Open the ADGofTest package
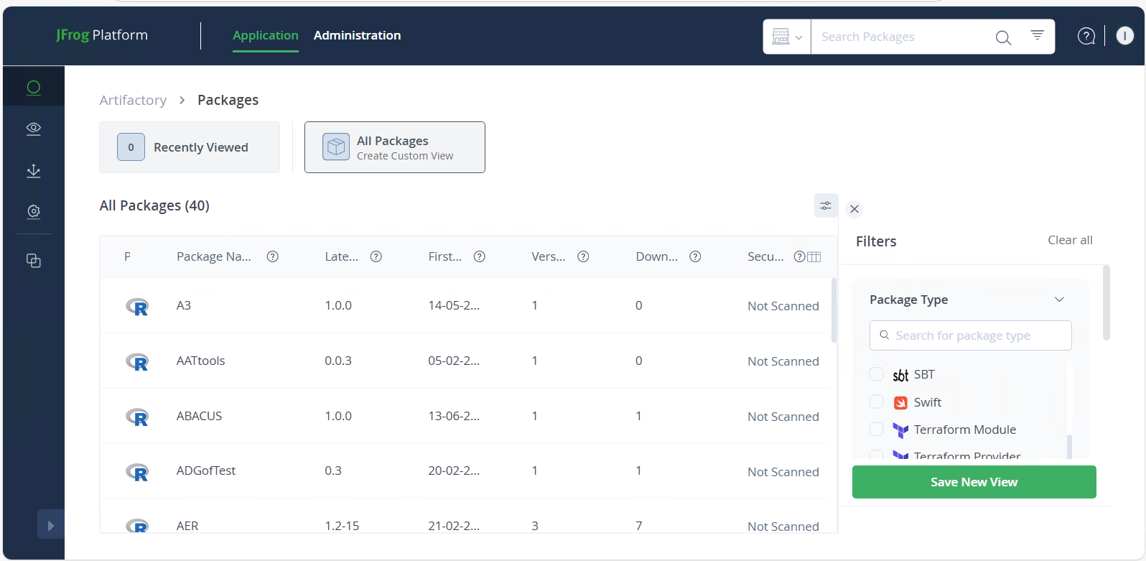1146x561 pixels. pos(206,470)
